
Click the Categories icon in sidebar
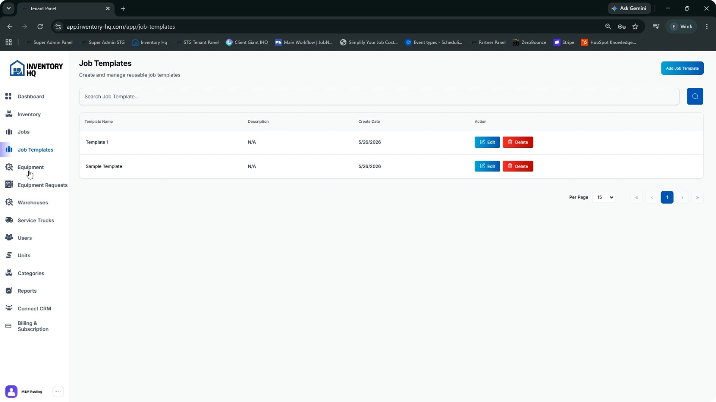click(x=8, y=273)
